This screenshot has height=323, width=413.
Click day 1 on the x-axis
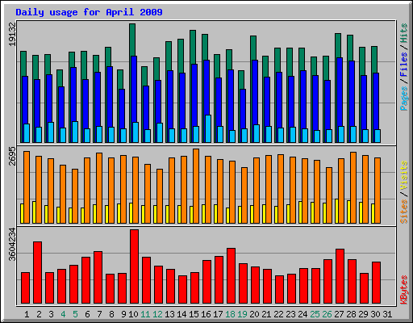pyautogui.click(x=27, y=314)
